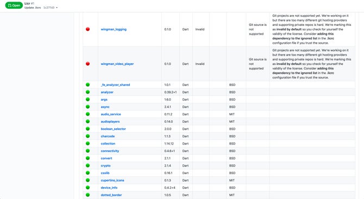Open the args package link
364x199 pixels.
click(104, 99)
